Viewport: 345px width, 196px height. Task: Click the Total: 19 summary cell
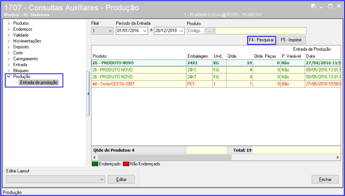240,150
